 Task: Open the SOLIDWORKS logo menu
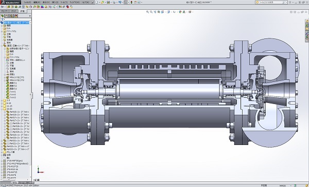point(10,3)
